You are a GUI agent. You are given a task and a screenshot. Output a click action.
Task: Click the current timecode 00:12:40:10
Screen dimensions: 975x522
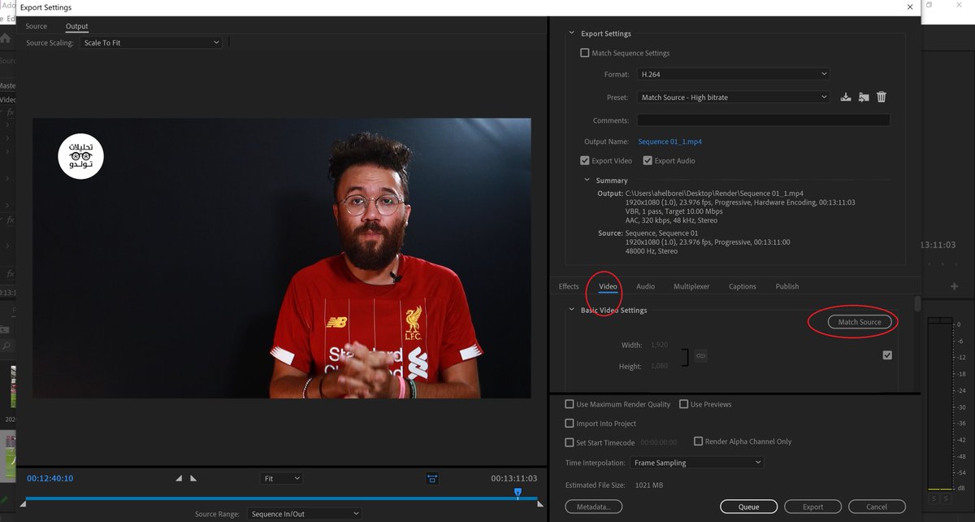tap(50, 478)
